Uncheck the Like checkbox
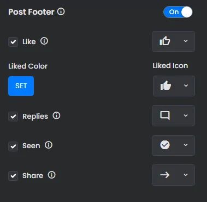This screenshot has height=202, width=207. (13, 42)
